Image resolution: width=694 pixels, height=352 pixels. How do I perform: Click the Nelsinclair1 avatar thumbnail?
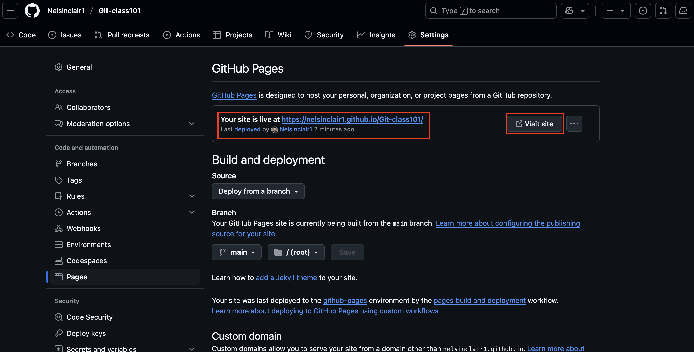click(275, 129)
